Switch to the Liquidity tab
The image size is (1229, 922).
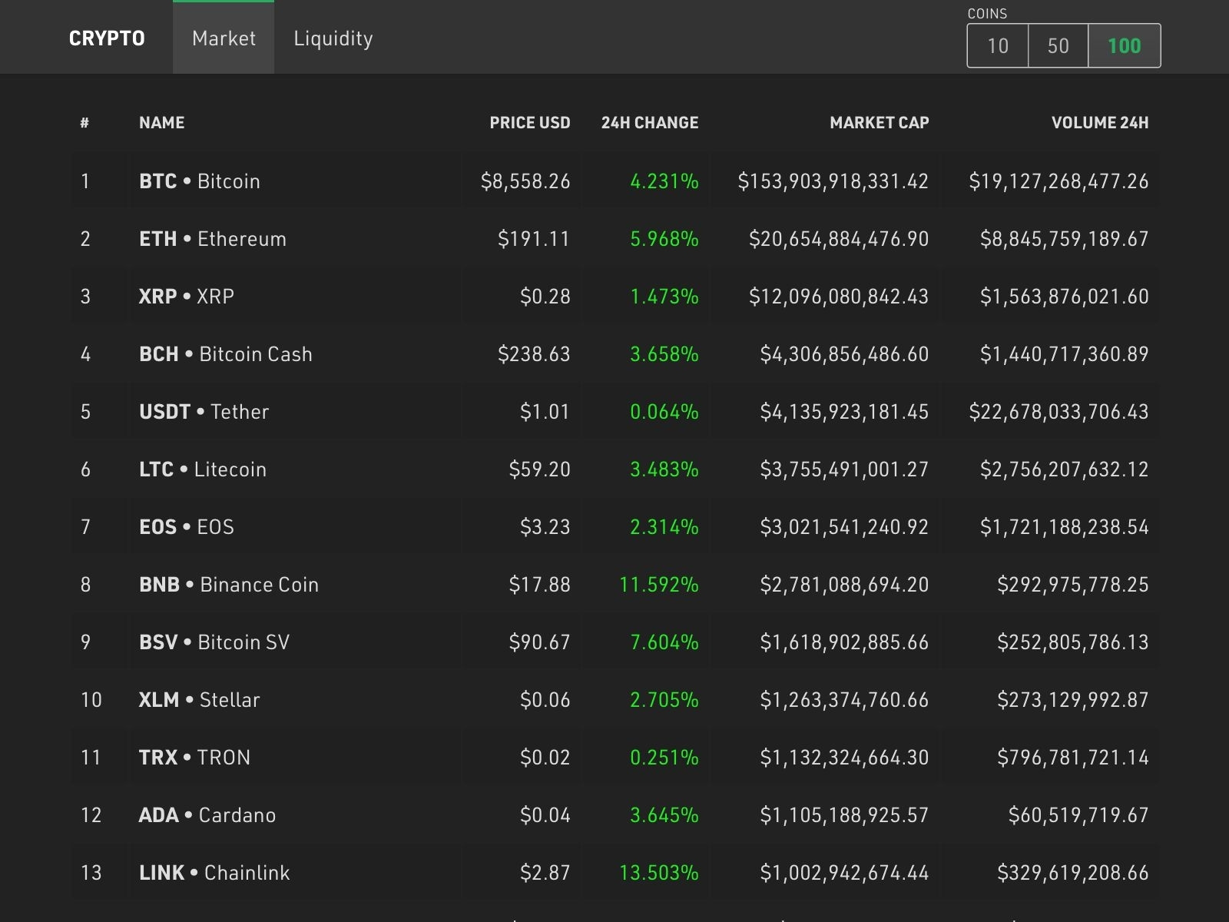coord(333,38)
